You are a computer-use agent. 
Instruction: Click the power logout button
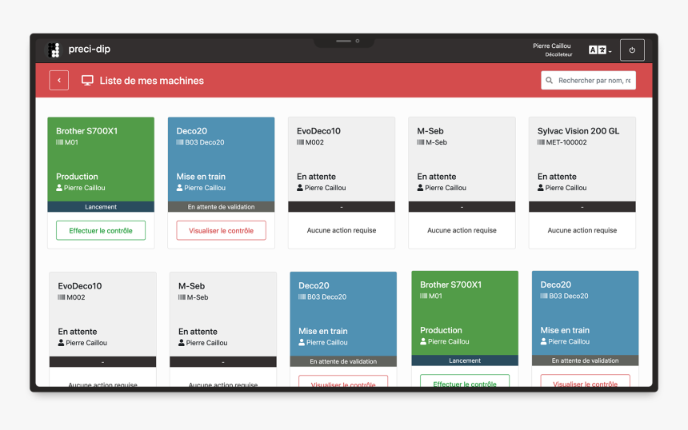tap(632, 50)
